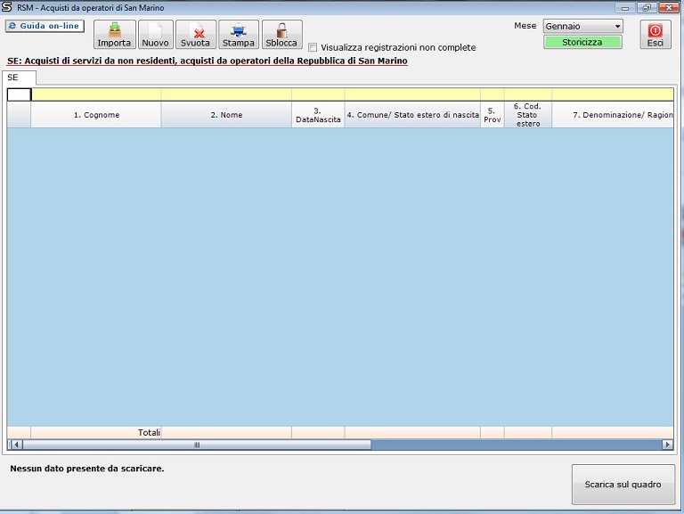Image resolution: width=684 pixels, height=514 pixels.
Task: Click the yellow filter cell above Cognome
Action: tap(96, 94)
